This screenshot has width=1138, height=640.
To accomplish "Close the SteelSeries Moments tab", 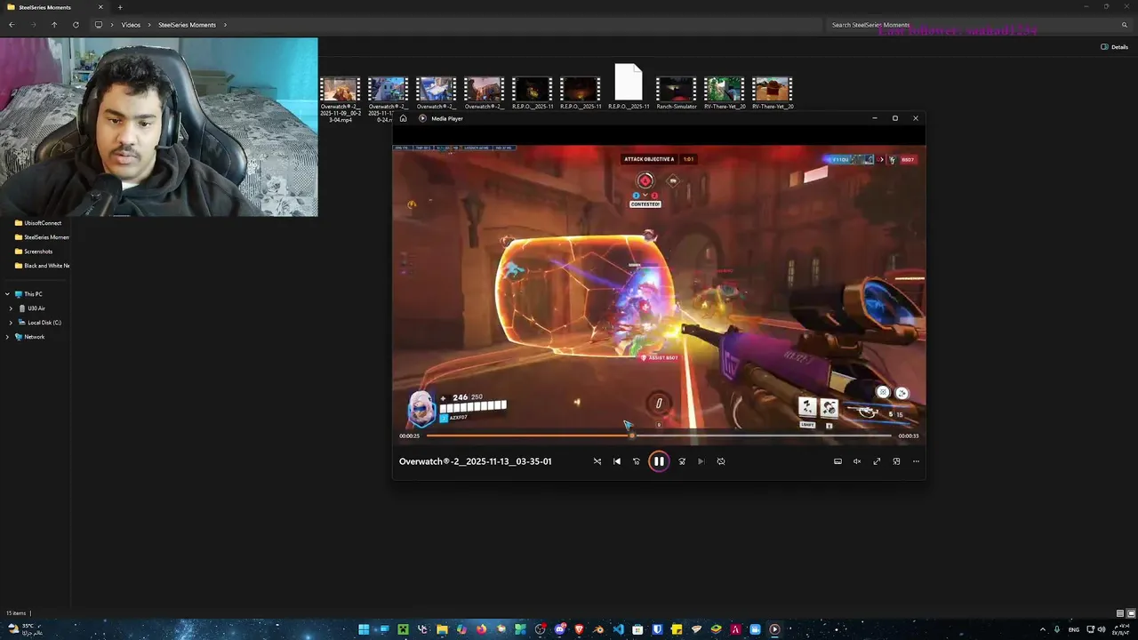I will [100, 7].
